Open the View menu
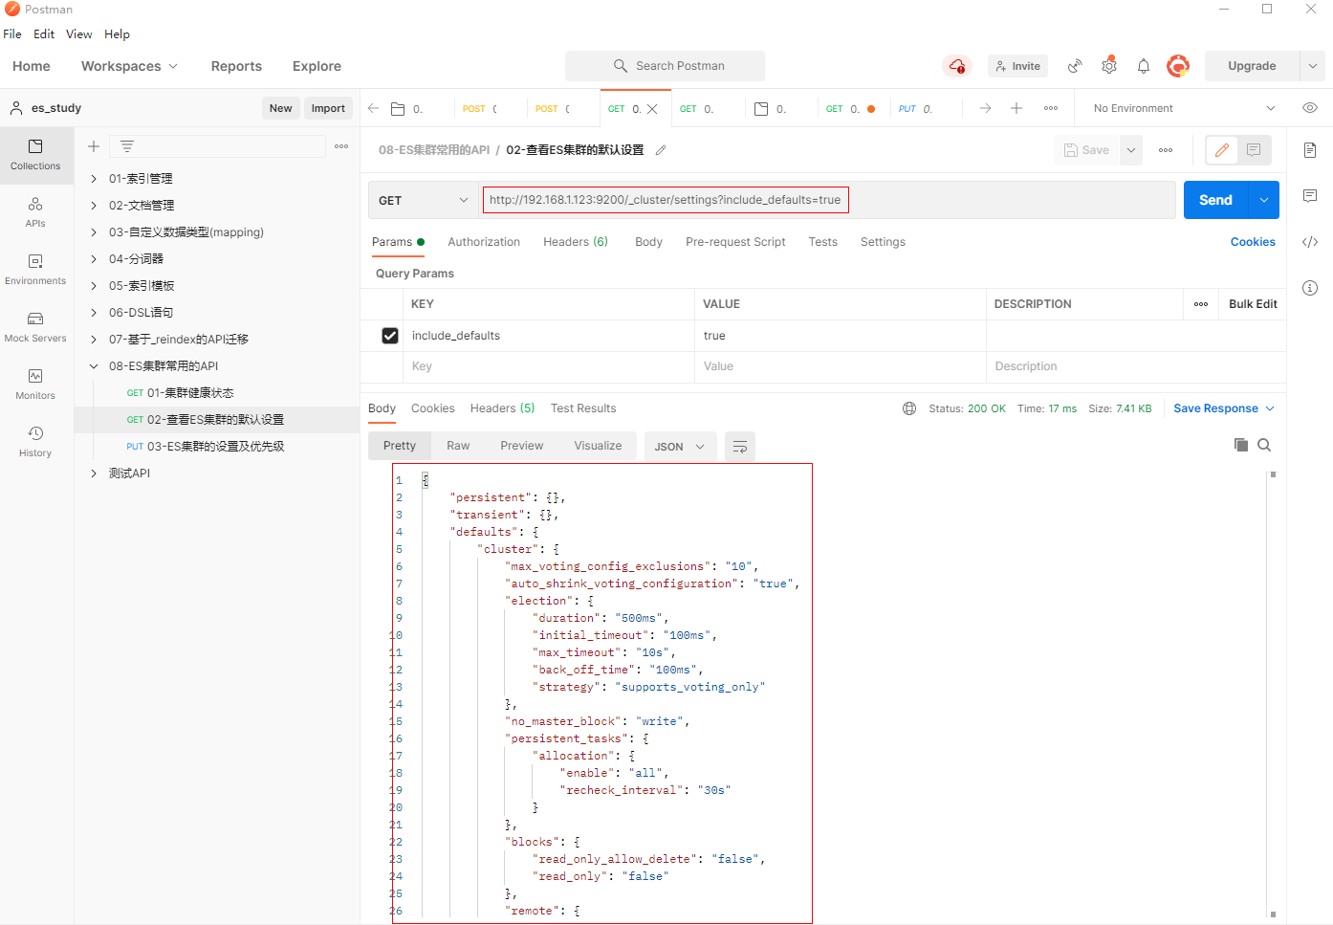Viewport: 1333px width, 925px height. [78, 34]
